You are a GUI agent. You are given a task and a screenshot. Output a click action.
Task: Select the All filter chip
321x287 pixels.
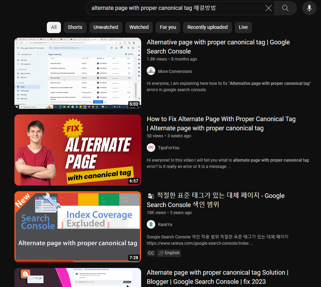point(54,27)
